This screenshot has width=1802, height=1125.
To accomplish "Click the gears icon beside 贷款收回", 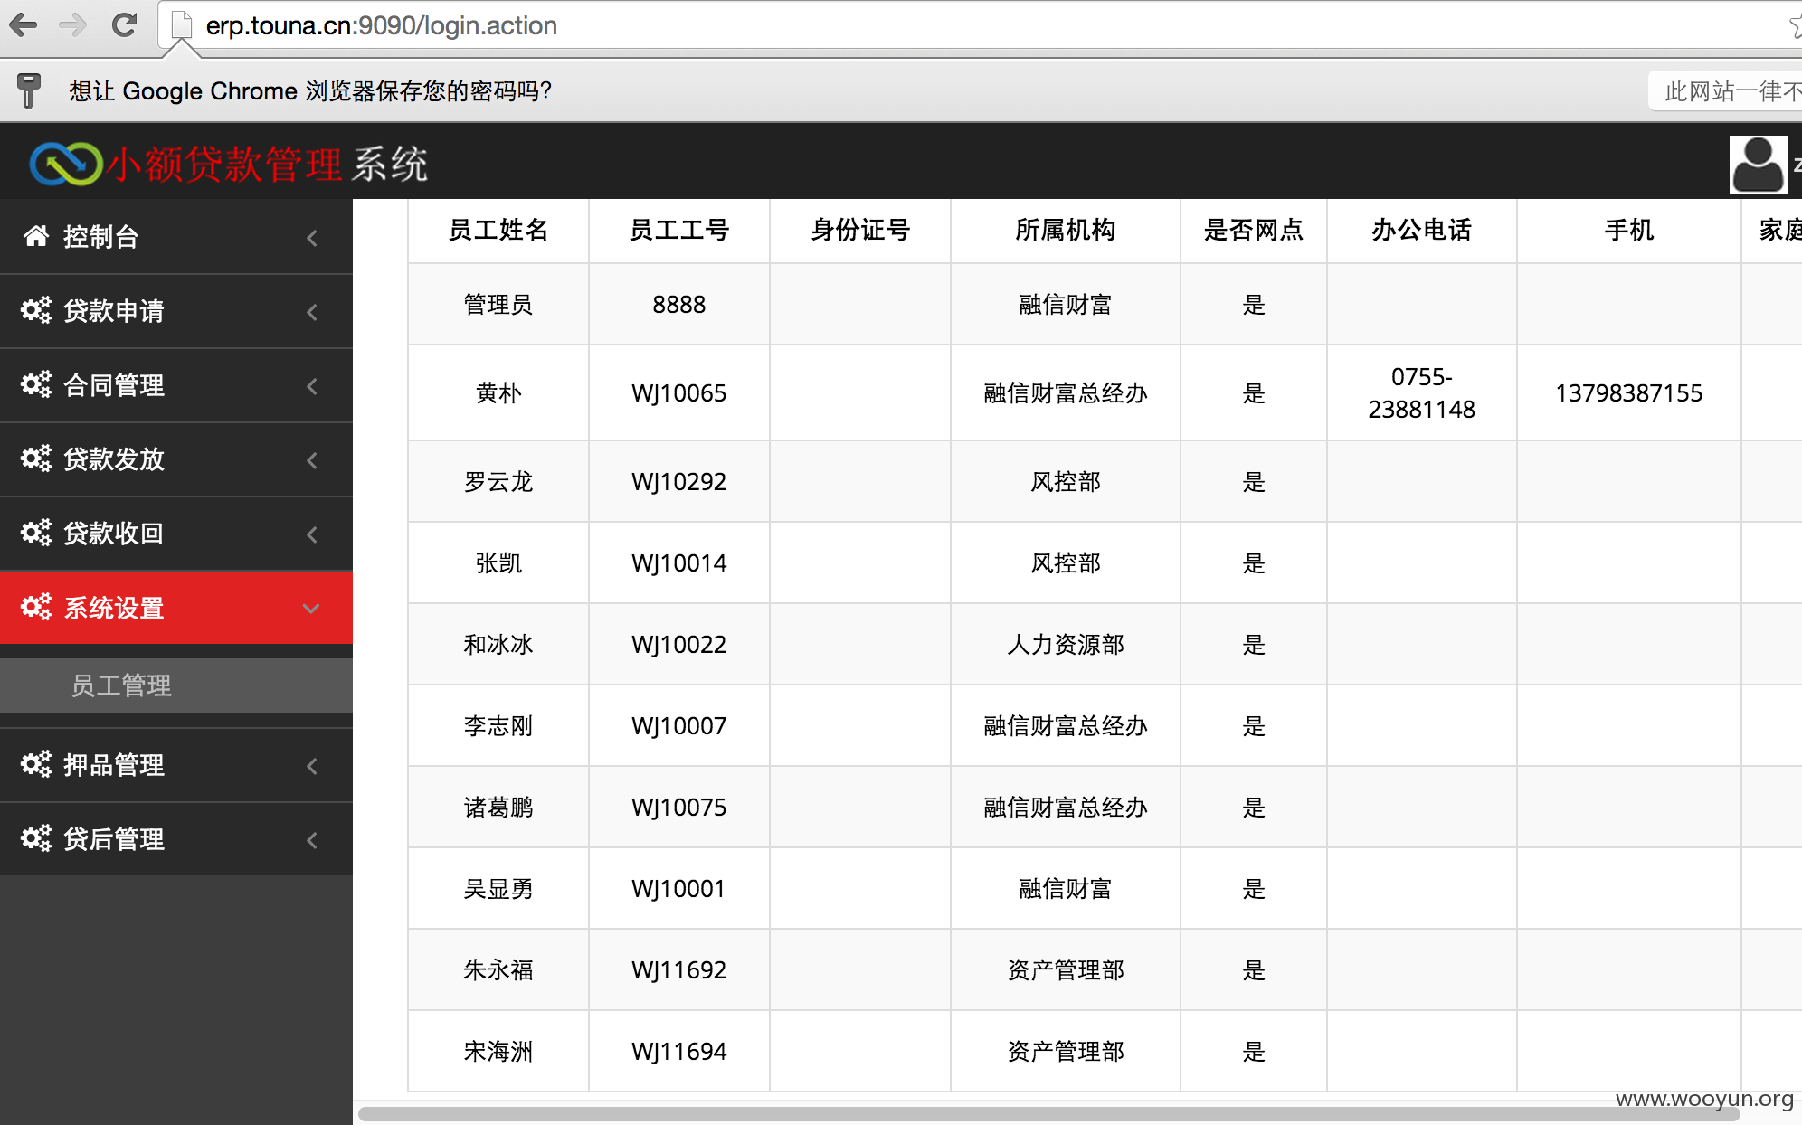I will click(36, 533).
